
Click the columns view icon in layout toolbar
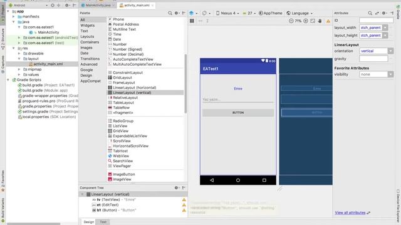pyautogui.click(x=192, y=21)
